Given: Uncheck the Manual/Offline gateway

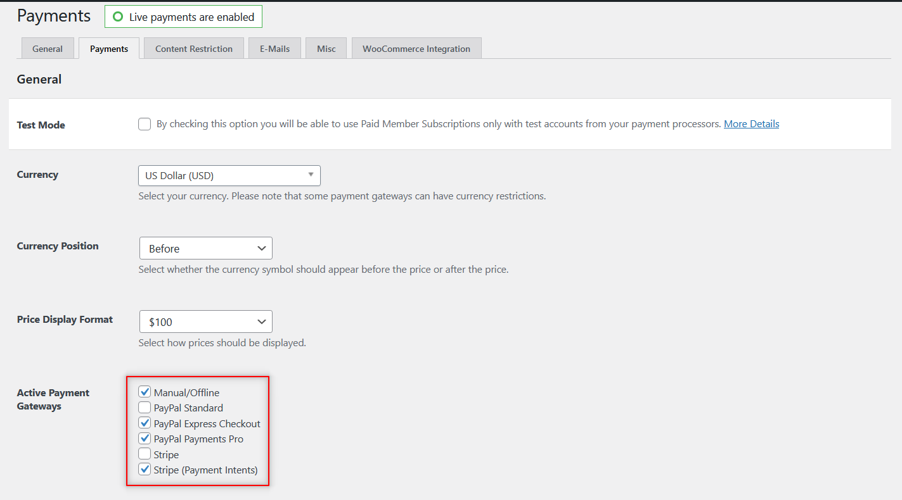Looking at the screenshot, I should 145,392.
